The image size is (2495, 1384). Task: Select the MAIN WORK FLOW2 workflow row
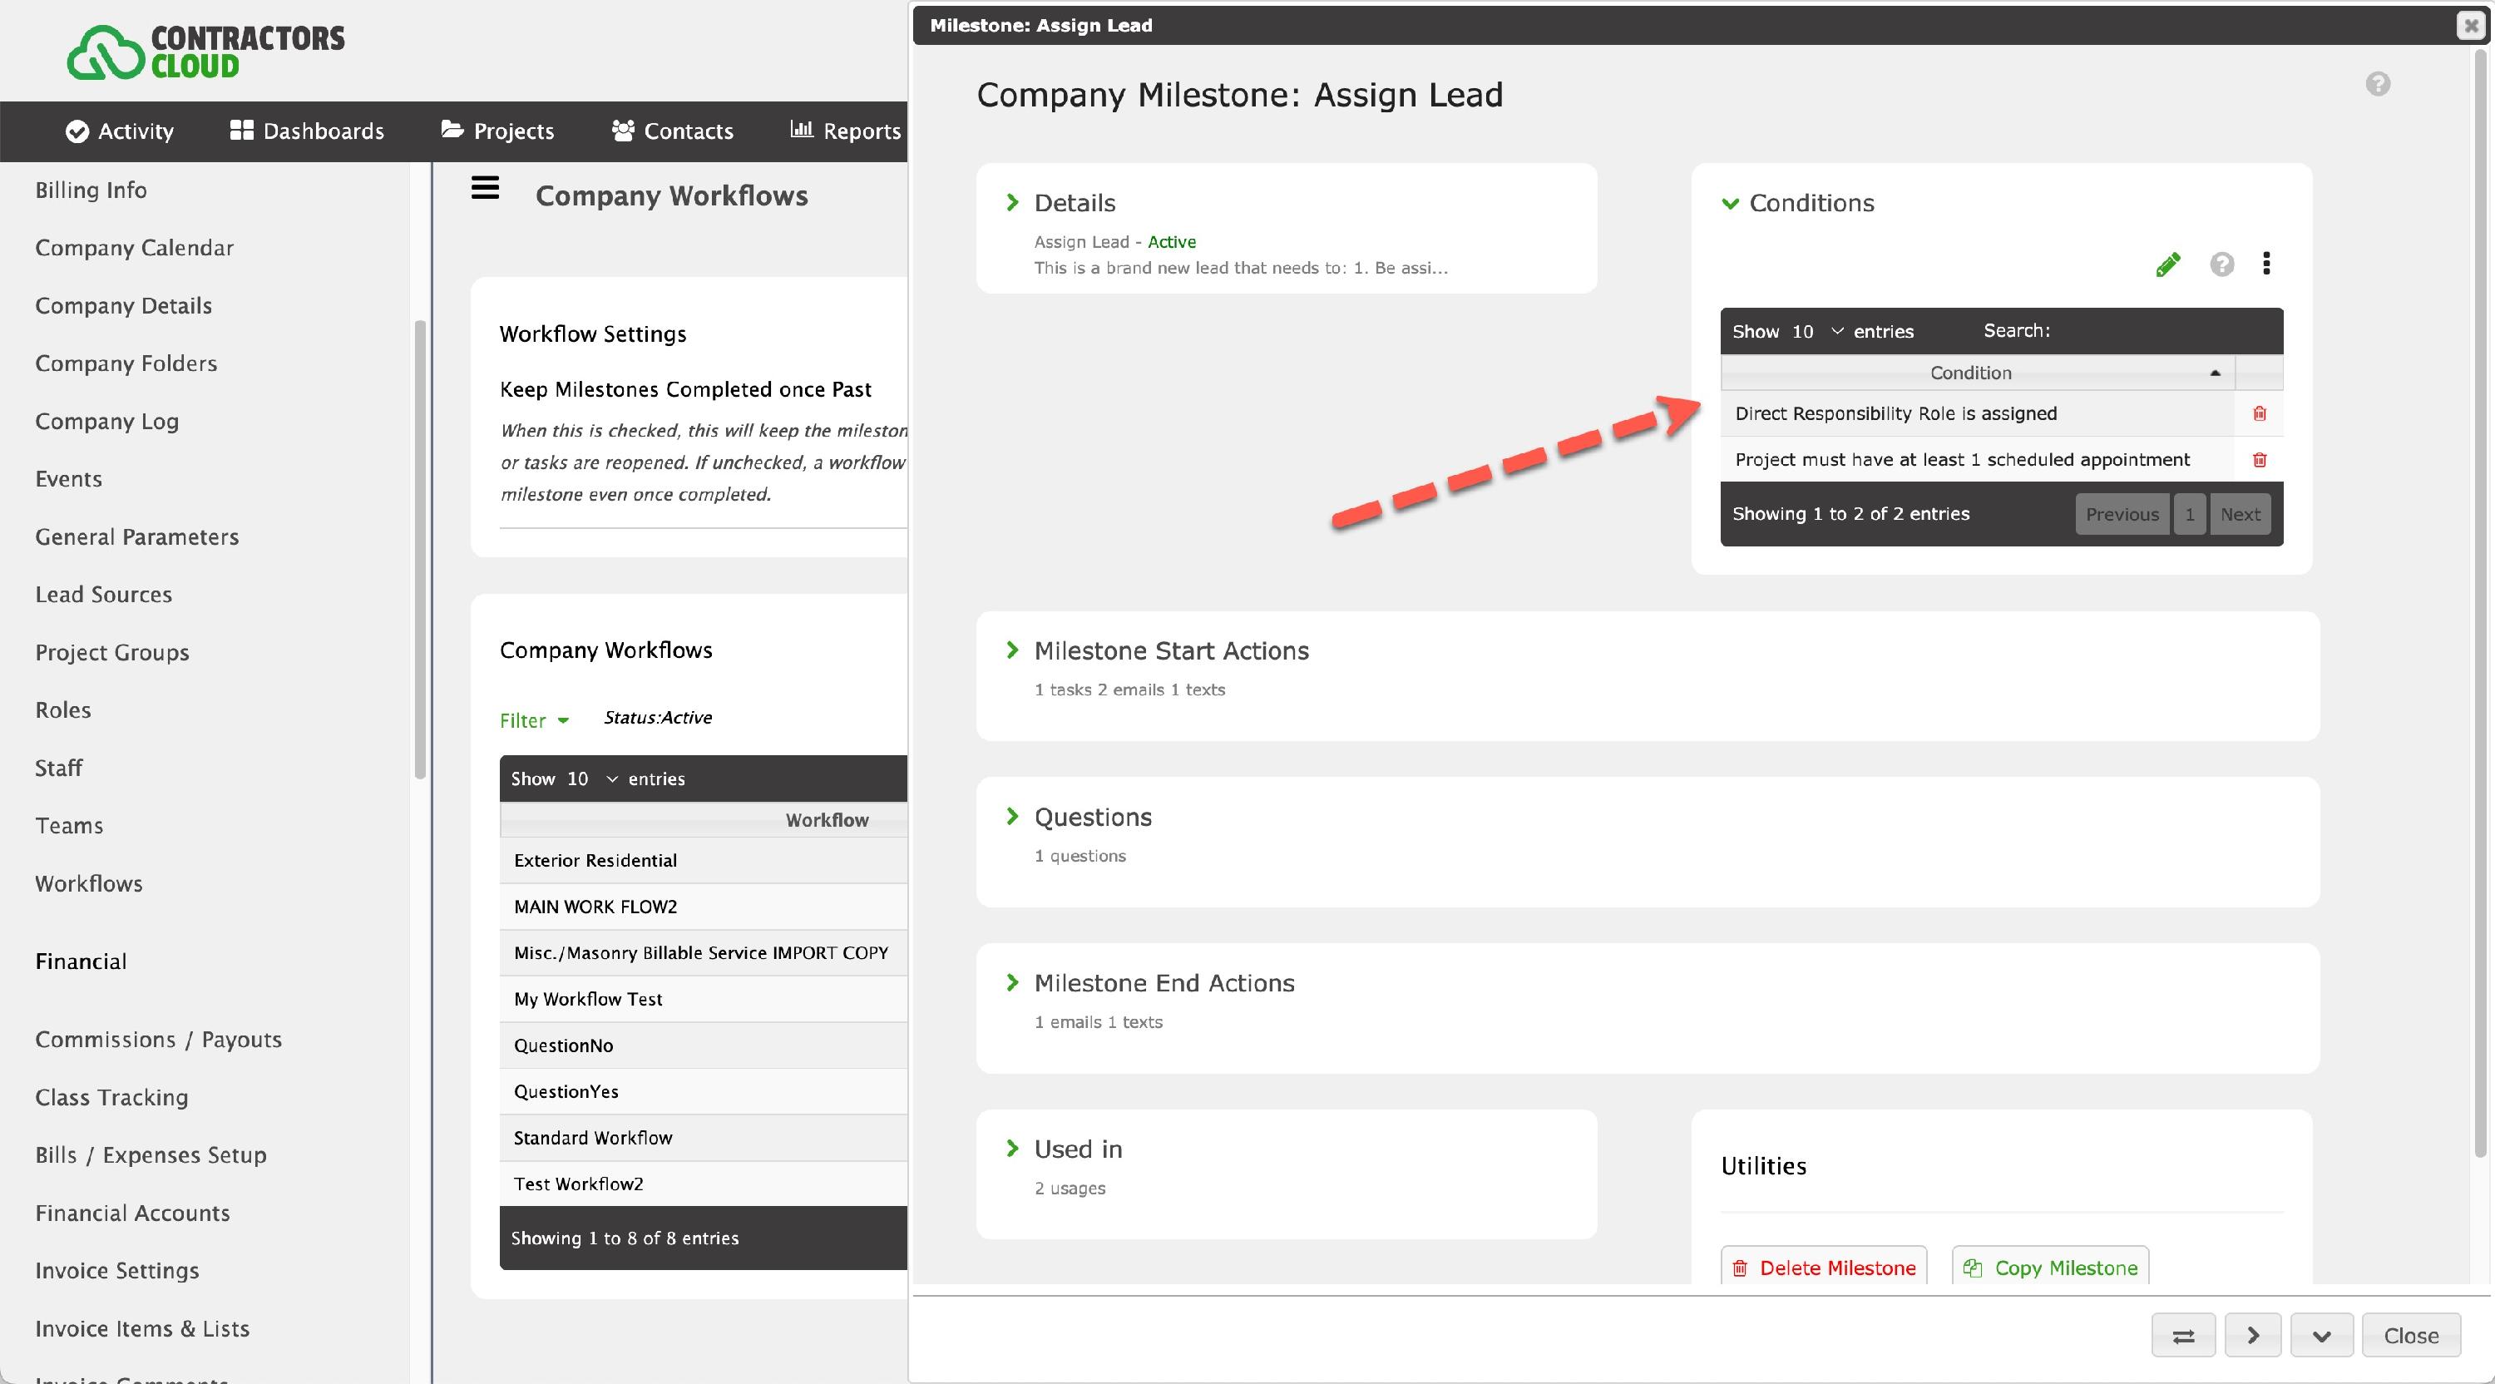click(x=703, y=907)
